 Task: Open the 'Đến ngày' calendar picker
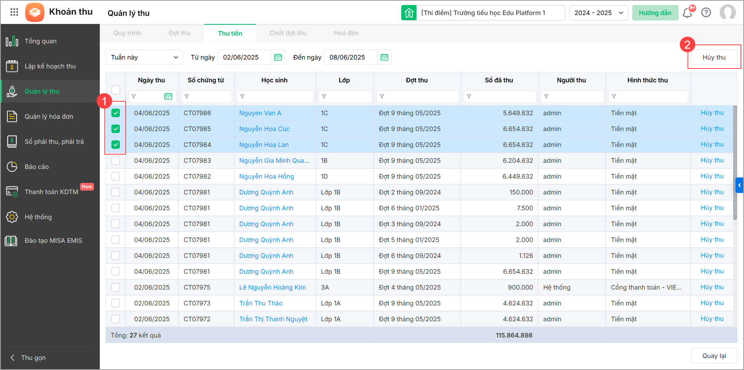click(384, 57)
